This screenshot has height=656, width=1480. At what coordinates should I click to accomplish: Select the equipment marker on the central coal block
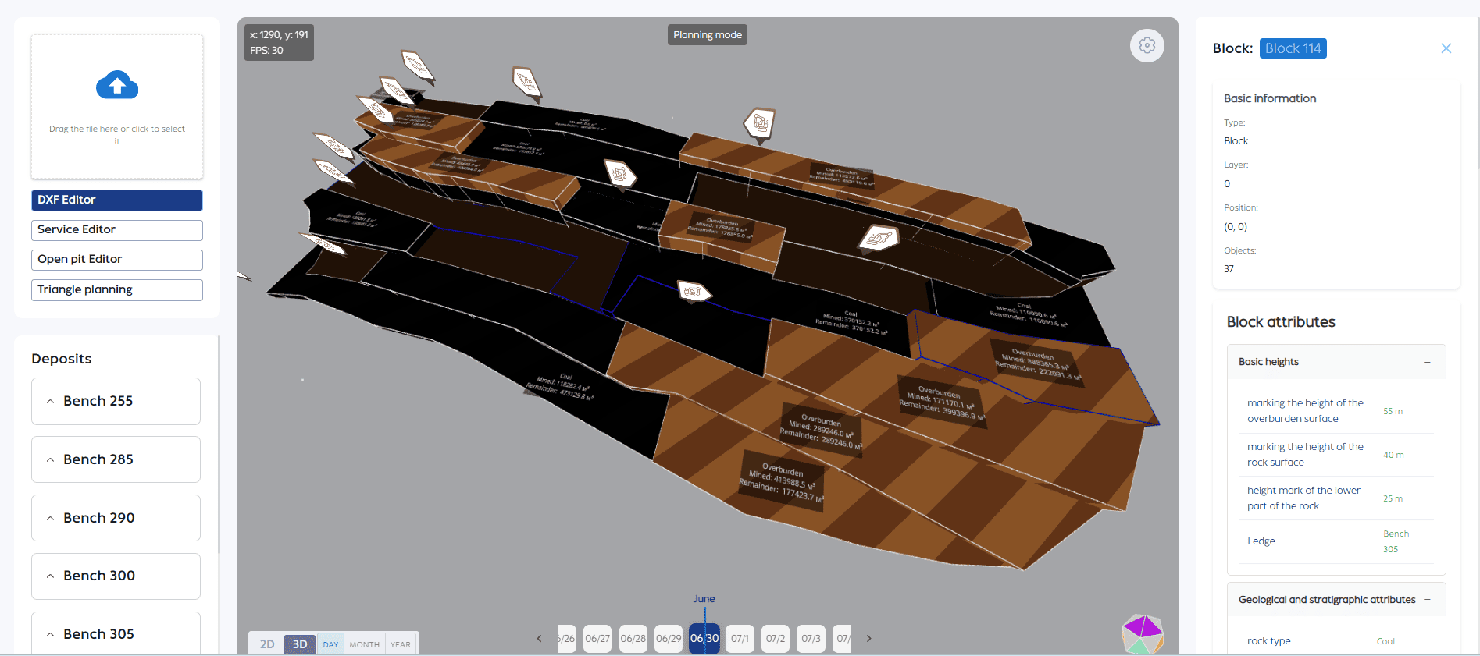(694, 292)
